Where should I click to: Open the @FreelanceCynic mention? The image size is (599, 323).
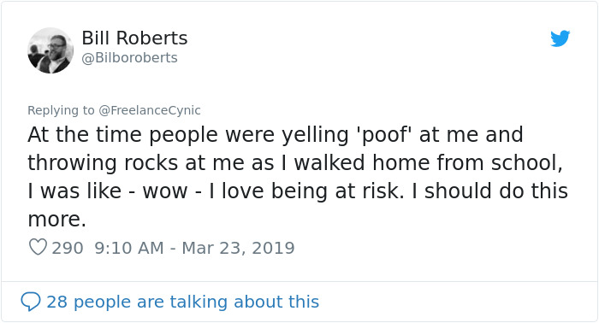point(150,110)
